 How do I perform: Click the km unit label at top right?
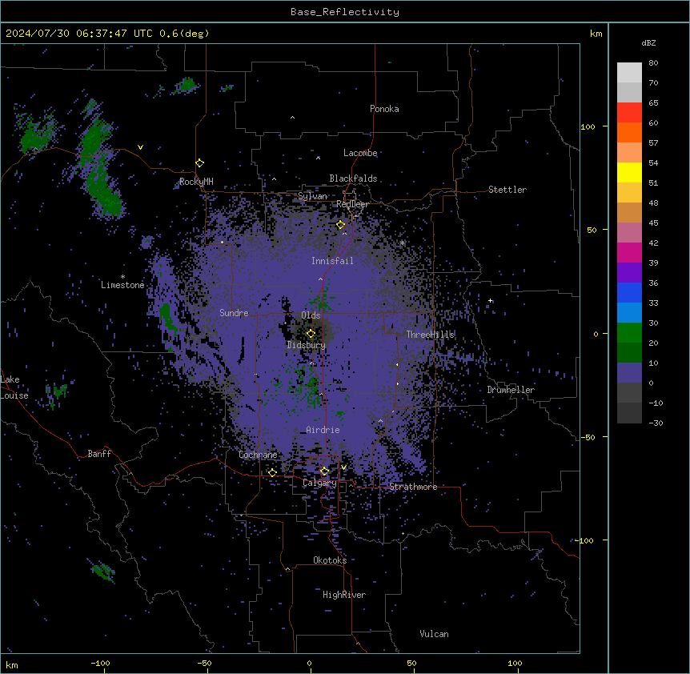click(x=596, y=34)
